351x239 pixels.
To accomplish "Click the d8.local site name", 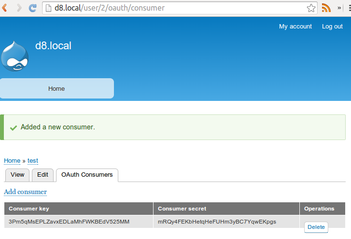I will point(53,46).
